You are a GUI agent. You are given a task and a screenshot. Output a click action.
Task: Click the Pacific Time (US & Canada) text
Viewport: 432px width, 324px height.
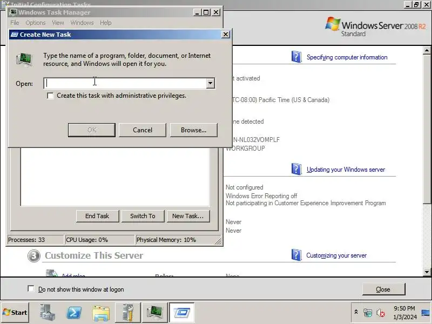point(294,100)
